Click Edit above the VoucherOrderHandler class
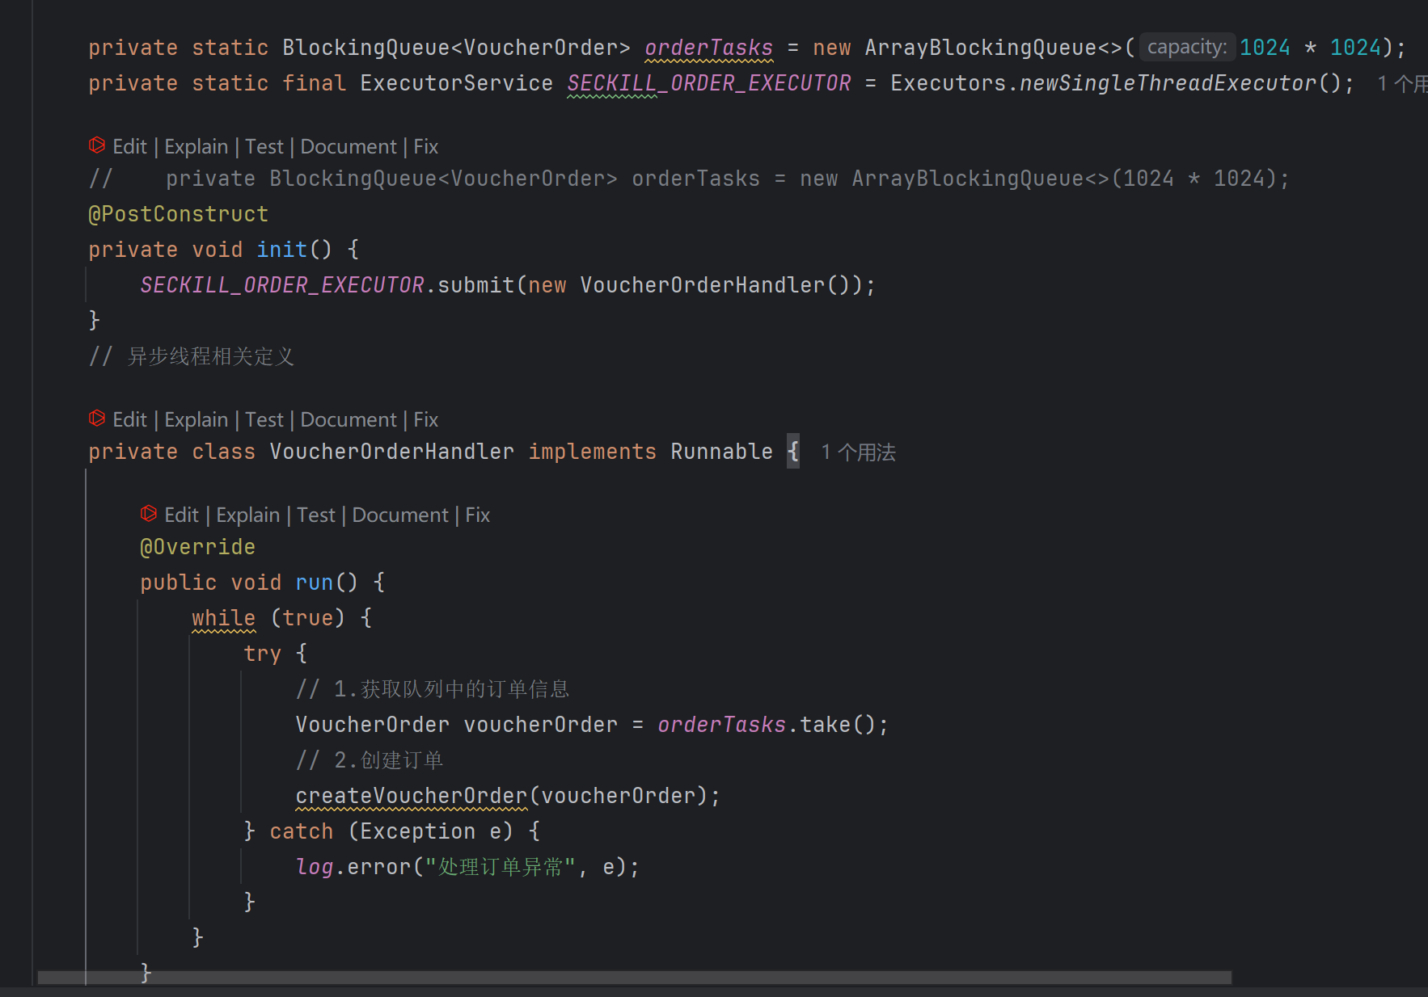This screenshot has width=1428, height=997. coord(129,419)
